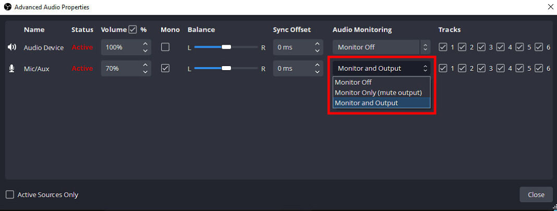Toggle the Active Sources Only checkbox

(10, 195)
